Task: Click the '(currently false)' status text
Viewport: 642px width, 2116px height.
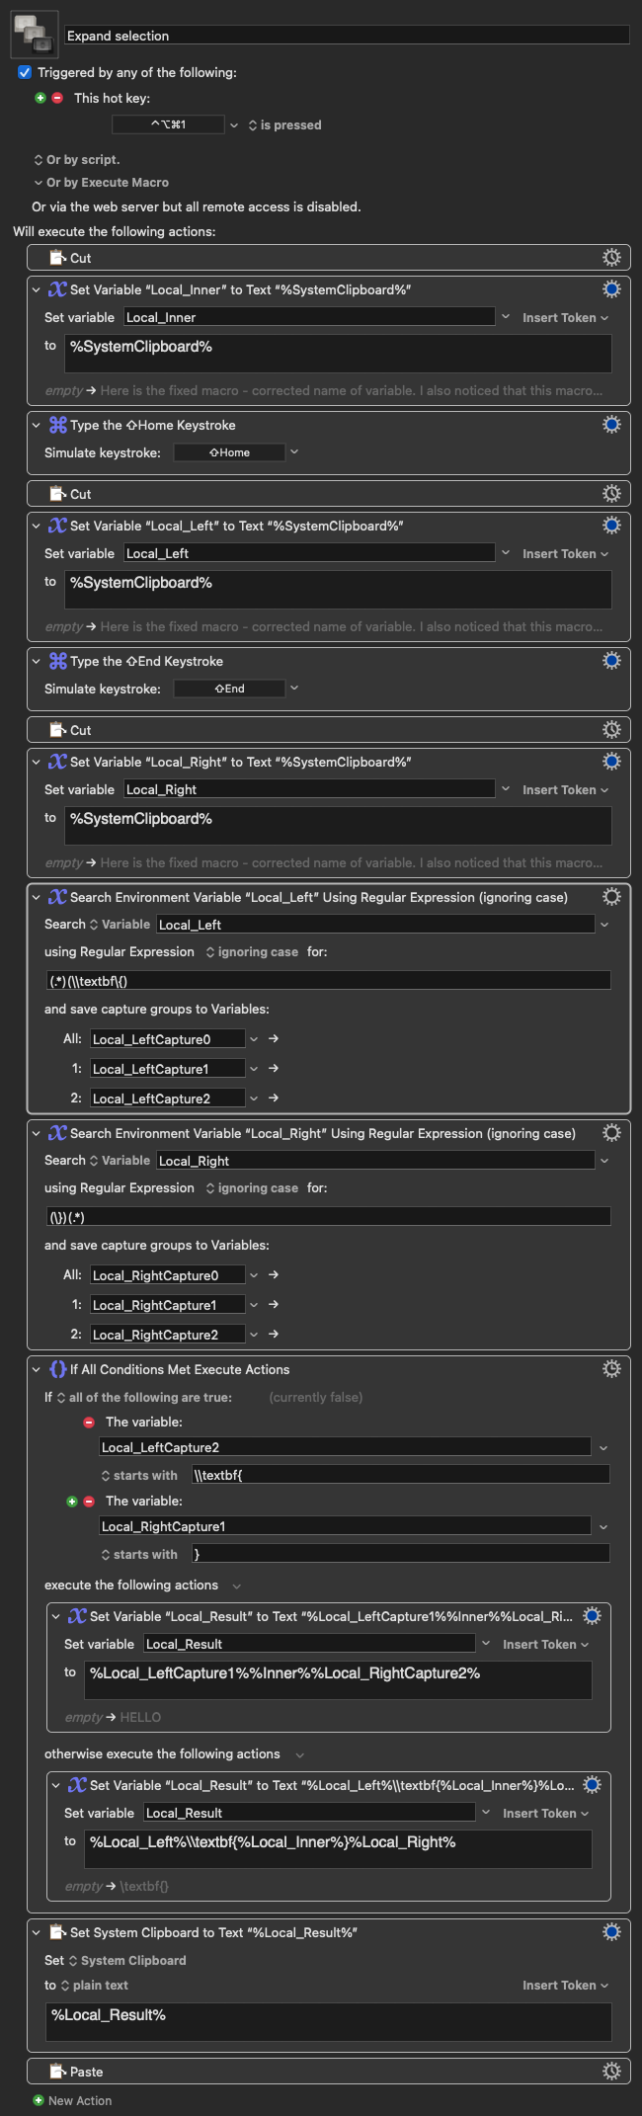Action: (x=315, y=1397)
